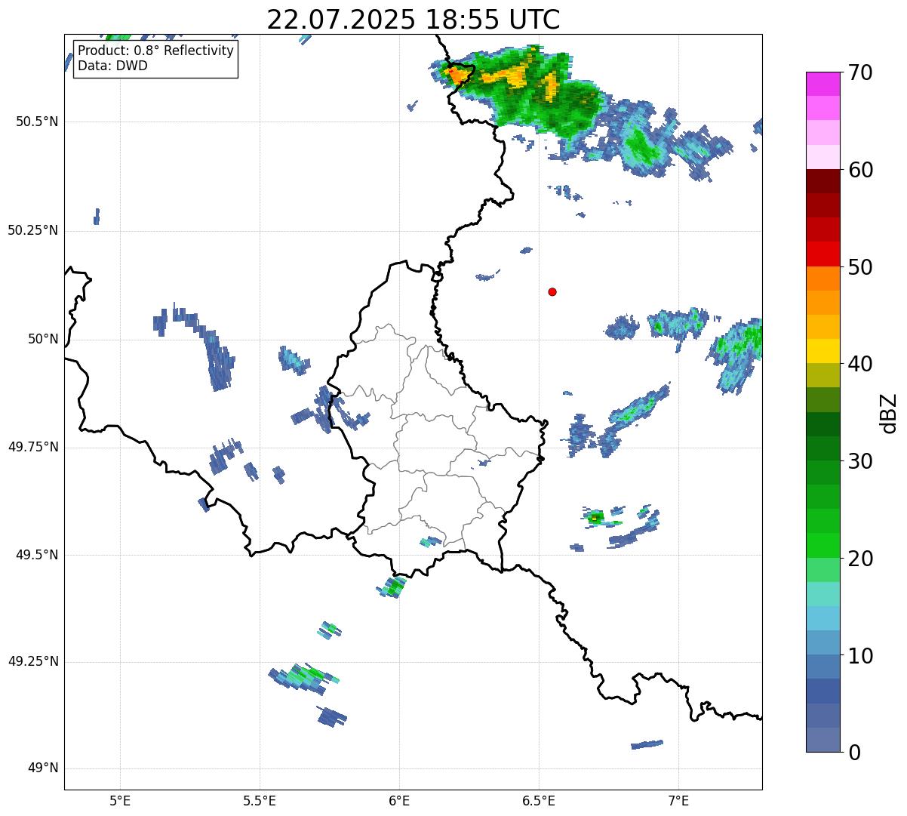This screenshot has height=816, width=907.
Task: Click the 50°N latitude label
Action: [43, 339]
